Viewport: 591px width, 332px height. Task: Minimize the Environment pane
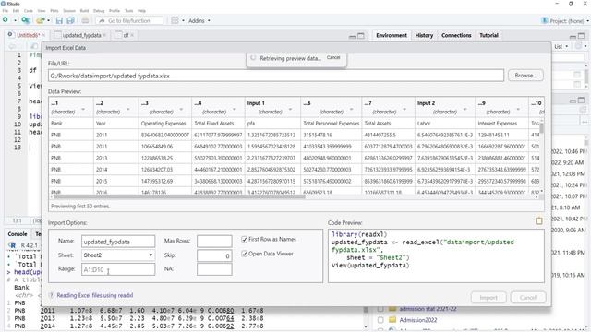573,36
